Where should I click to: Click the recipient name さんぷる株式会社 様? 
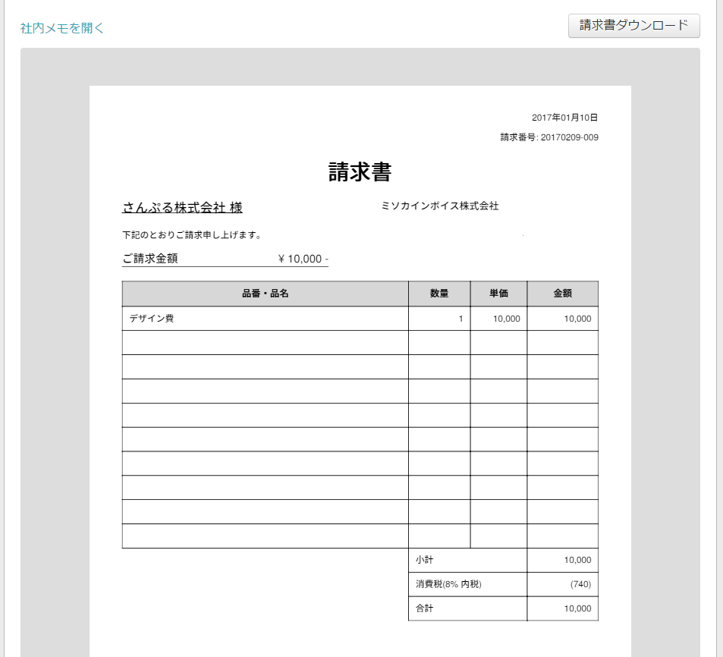pos(182,208)
